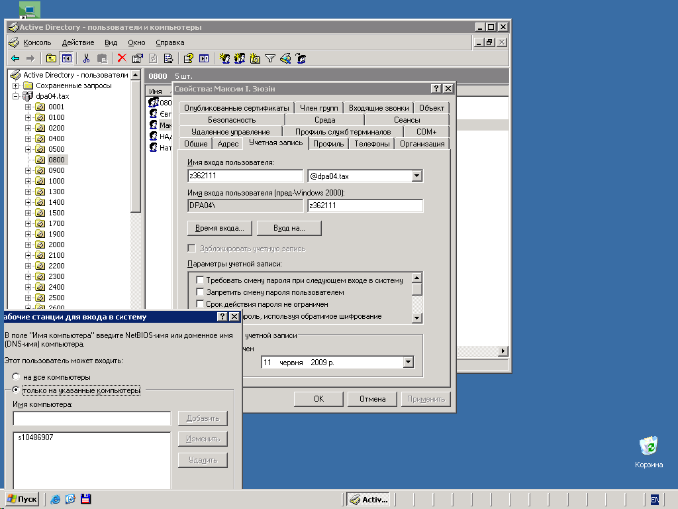
Task: Click the 'Время входа...' button
Action: coord(219,228)
